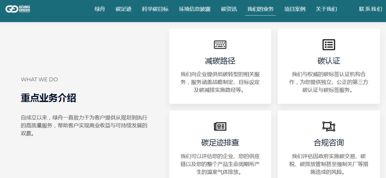Open 项目案例 in the navigation
386x178 pixels.
coord(295,9)
